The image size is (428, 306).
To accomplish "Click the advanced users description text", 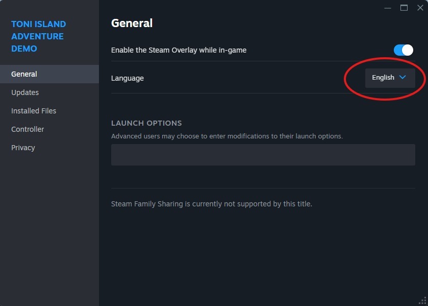I will click(x=226, y=136).
